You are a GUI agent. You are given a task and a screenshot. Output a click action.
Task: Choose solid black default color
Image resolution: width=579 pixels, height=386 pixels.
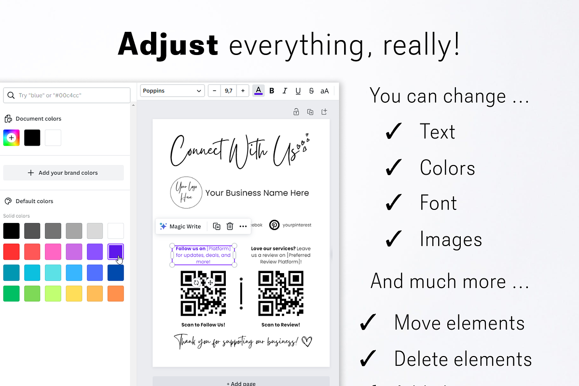[x=12, y=231]
